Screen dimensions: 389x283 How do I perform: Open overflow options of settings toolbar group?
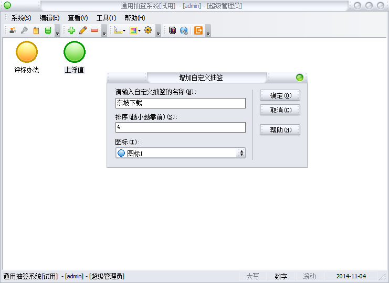pyautogui.click(x=159, y=31)
